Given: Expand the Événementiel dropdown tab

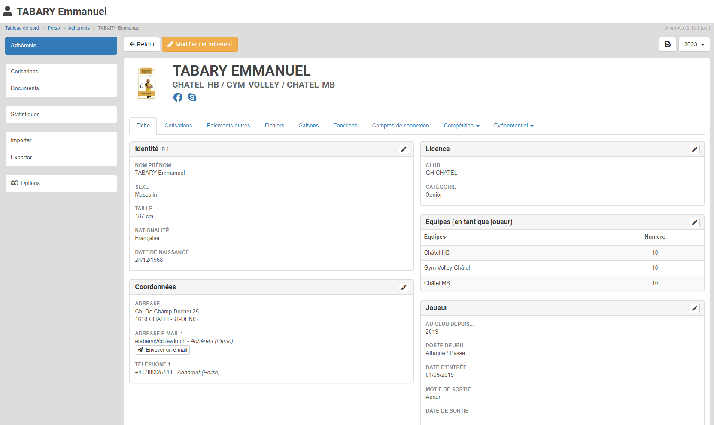Looking at the screenshot, I should click(513, 126).
